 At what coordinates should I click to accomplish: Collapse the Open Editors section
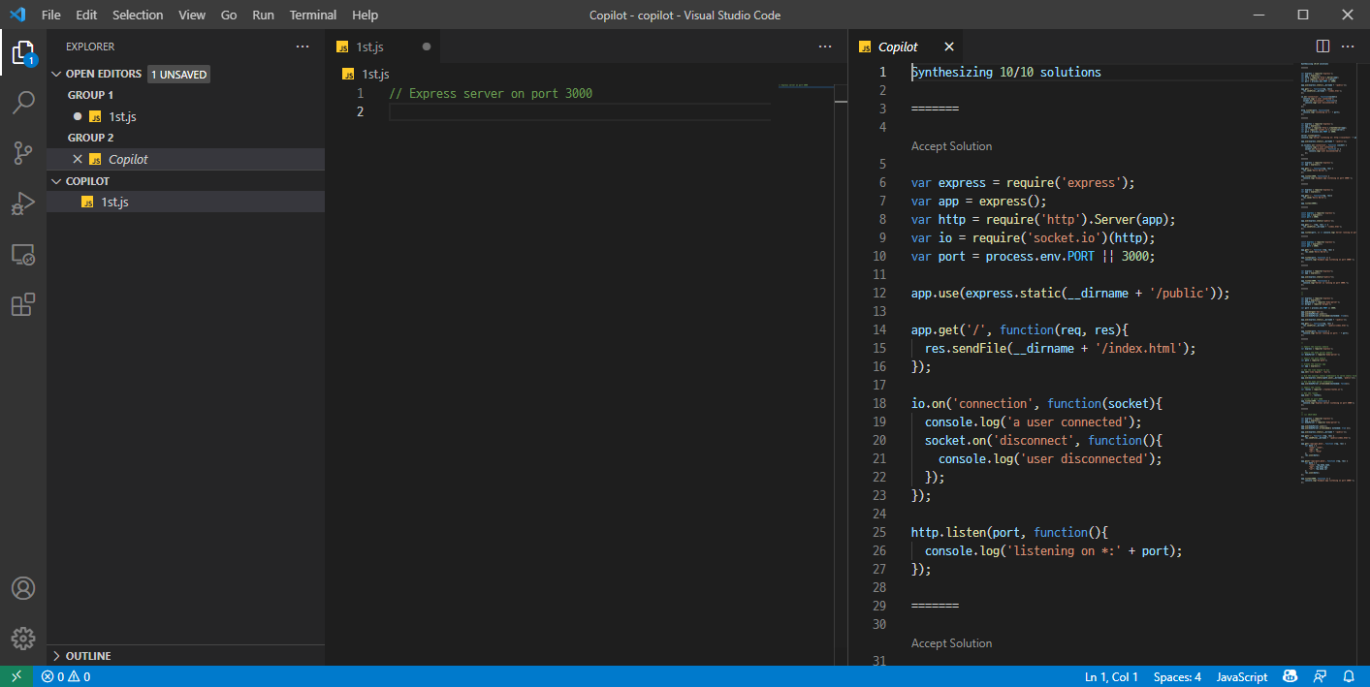[56, 74]
